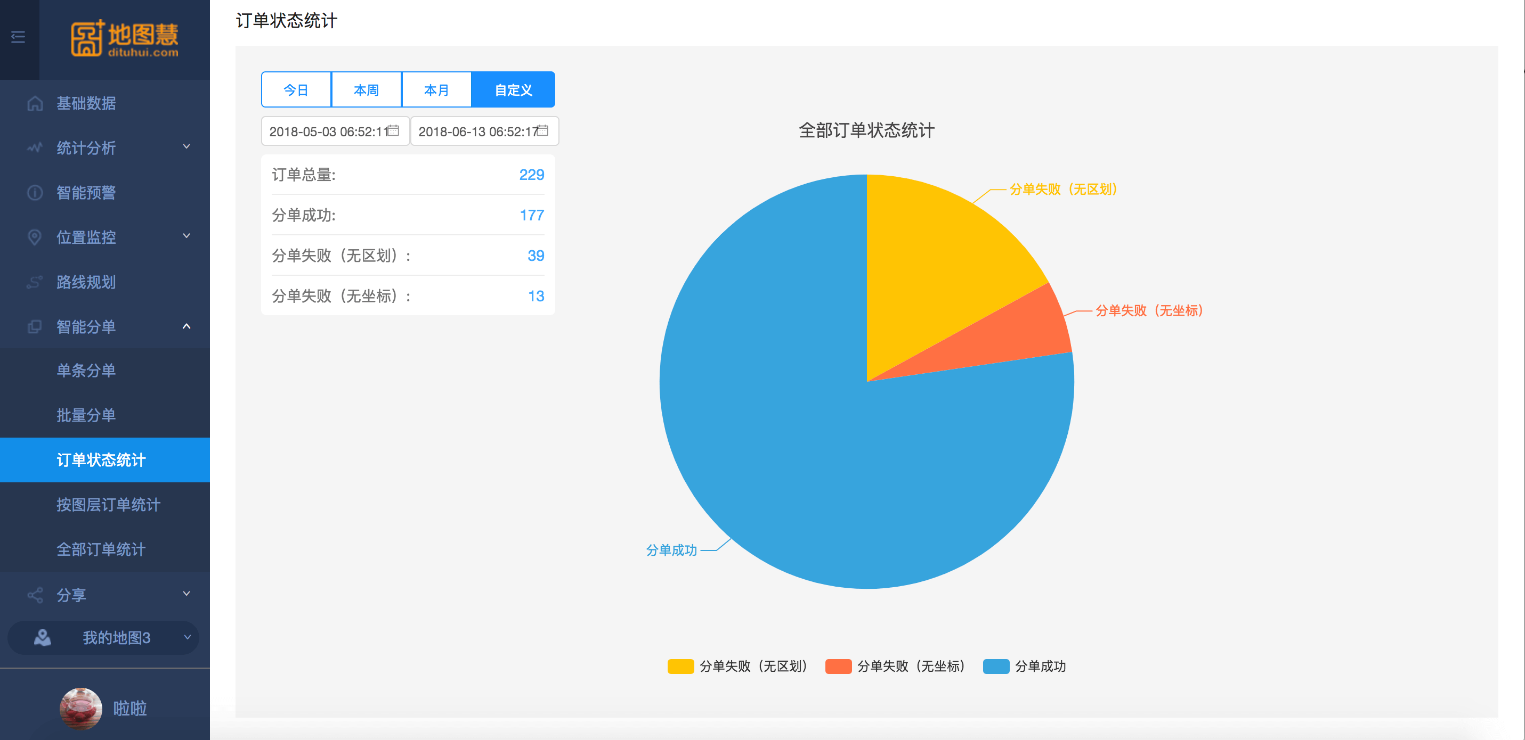Open the 按图层订单统计 submenu item

tap(105, 505)
